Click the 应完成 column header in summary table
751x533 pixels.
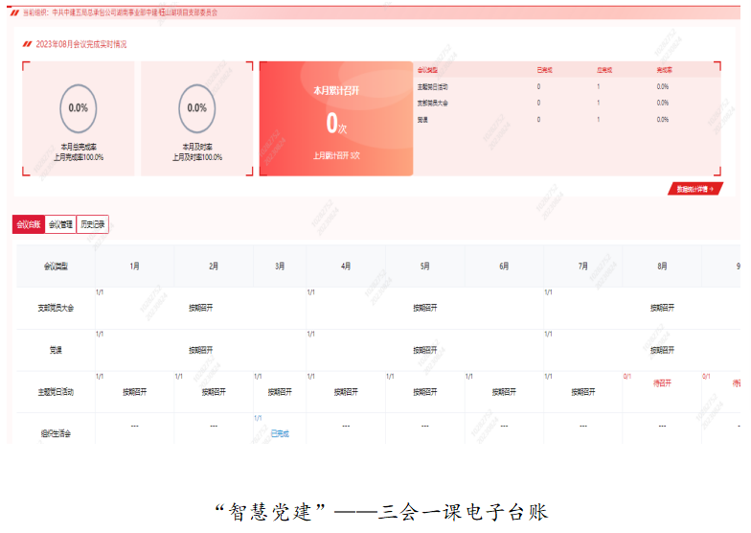(x=604, y=70)
